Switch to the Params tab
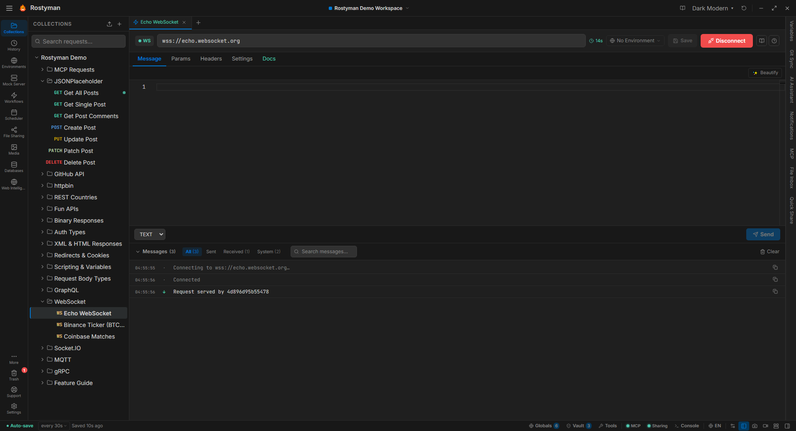This screenshot has width=796, height=431. pyautogui.click(x=181, y=59)
